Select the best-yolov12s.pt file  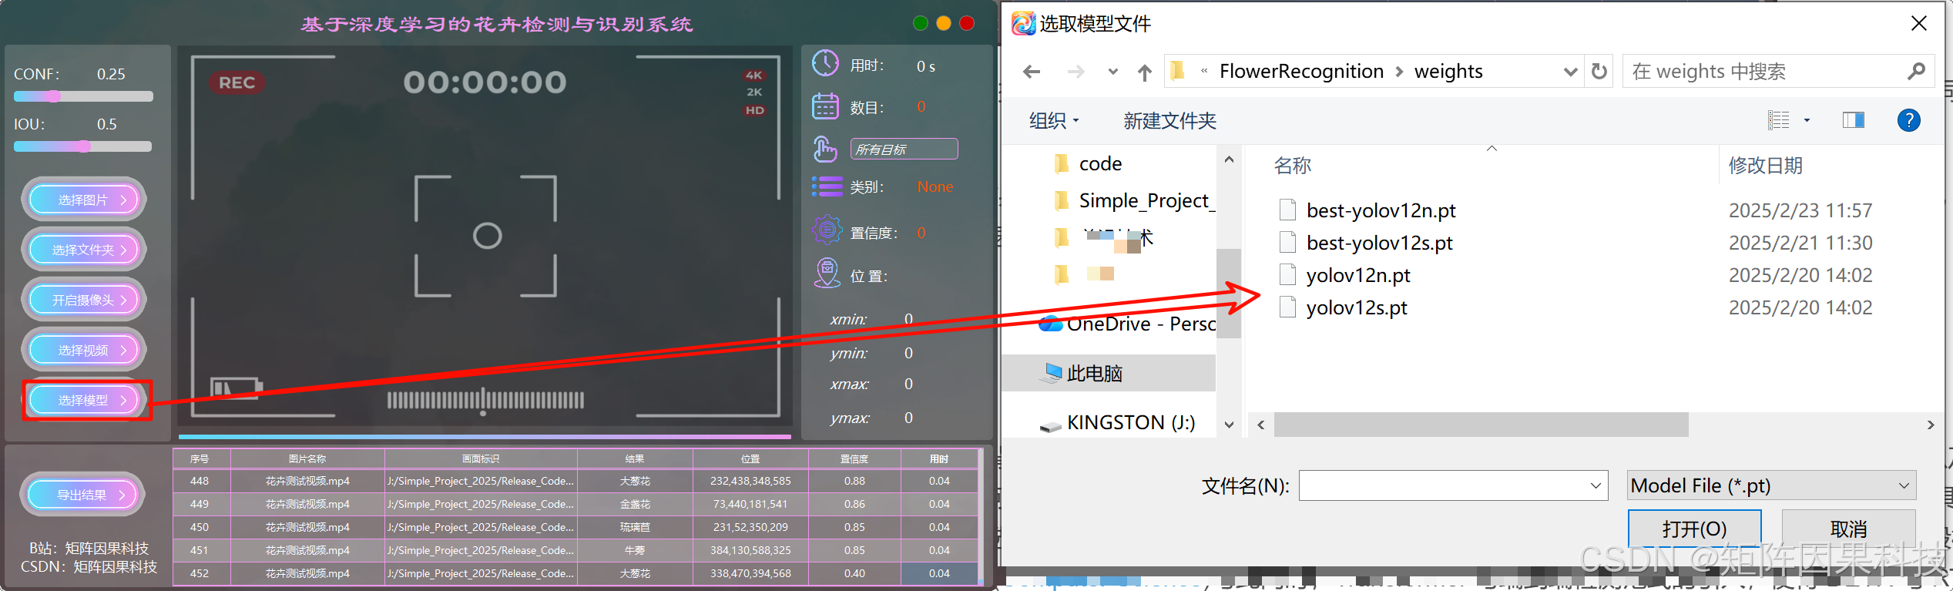point(1379,243)
